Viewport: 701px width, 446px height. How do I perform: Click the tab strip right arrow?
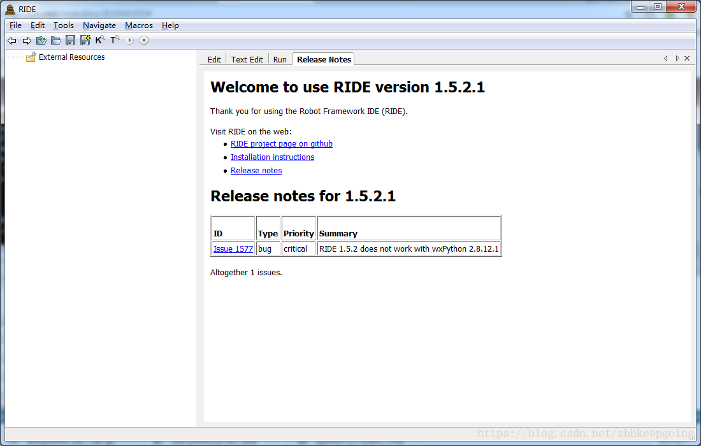(x=677, y=59)
